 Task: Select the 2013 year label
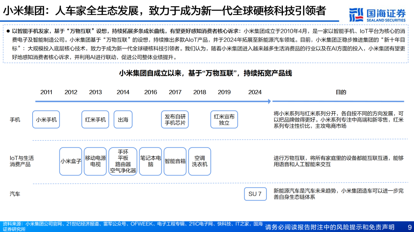pyautogui.click(x=95, y=92)
